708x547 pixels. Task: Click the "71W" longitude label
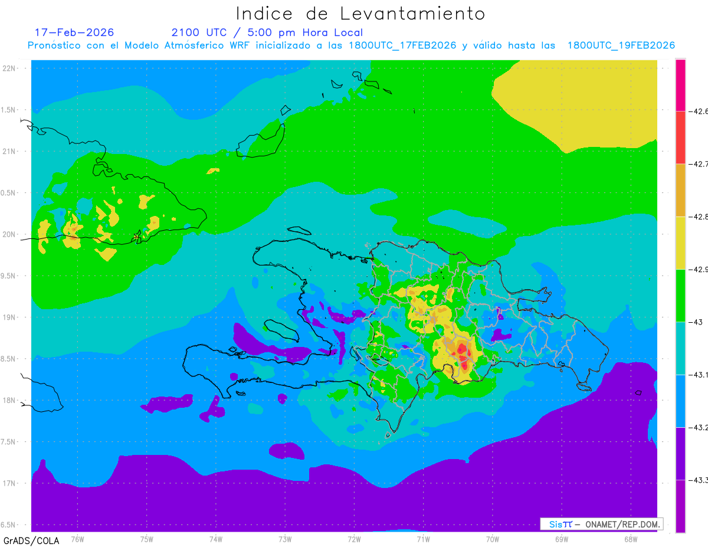[x=423, y=539]
